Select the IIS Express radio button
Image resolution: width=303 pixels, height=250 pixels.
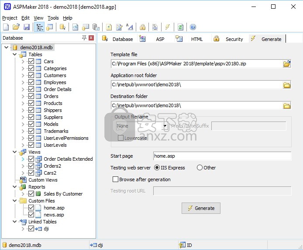coord(157,168)
